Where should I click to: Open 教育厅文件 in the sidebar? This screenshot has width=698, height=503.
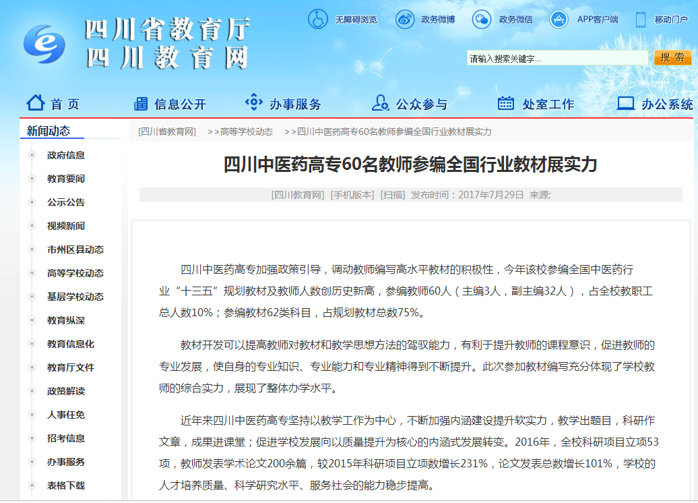70,367
